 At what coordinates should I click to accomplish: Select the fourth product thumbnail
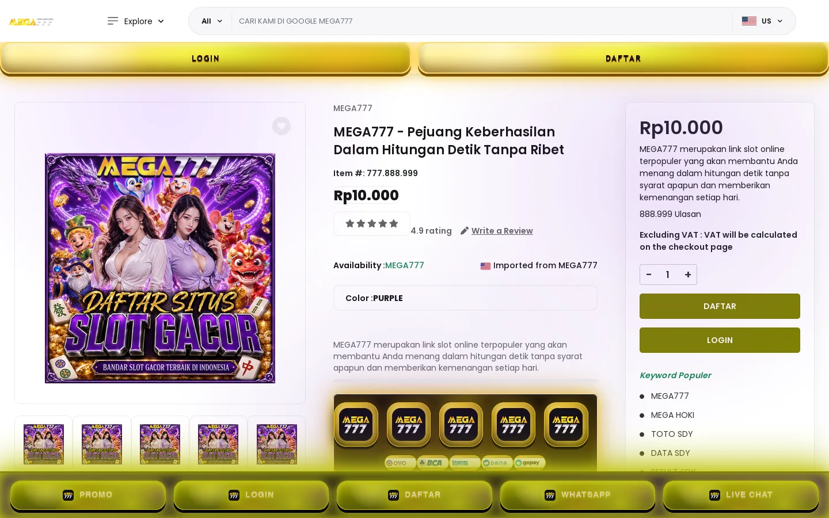(x=218, y=444)
